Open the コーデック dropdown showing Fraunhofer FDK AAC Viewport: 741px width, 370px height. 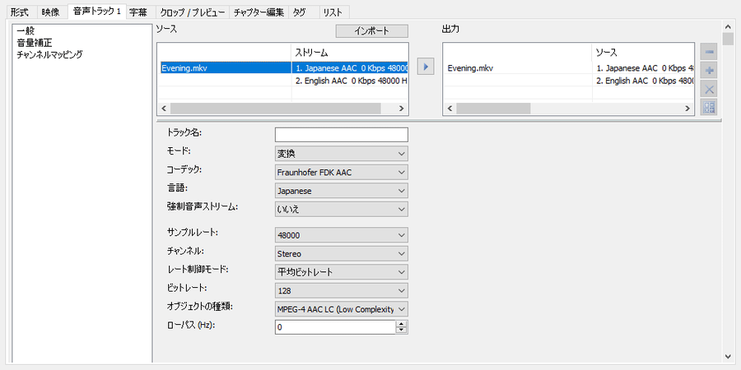pos(341,173)
